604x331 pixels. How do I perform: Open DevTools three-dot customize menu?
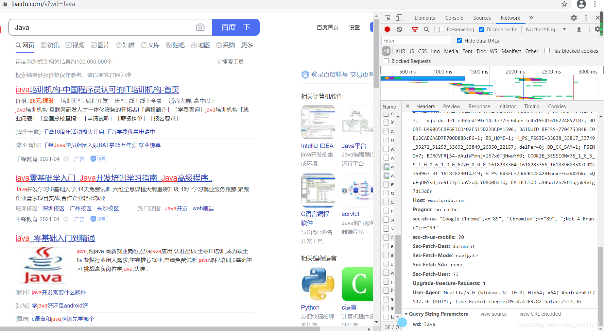pyautogui.click(x=586, y=18)
